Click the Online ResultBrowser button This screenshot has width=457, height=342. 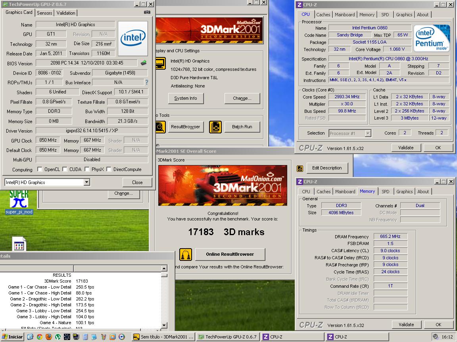click(x=230, y=254)
